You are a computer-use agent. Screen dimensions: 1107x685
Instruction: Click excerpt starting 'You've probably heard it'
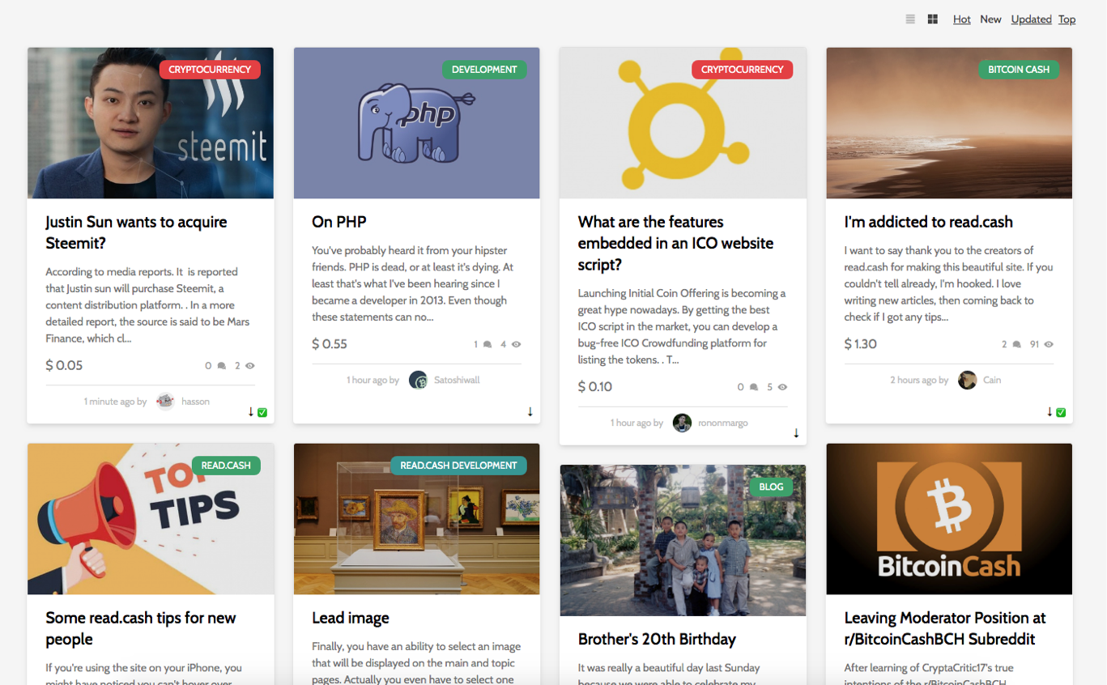pyautogui.click(x=412, y=283)
